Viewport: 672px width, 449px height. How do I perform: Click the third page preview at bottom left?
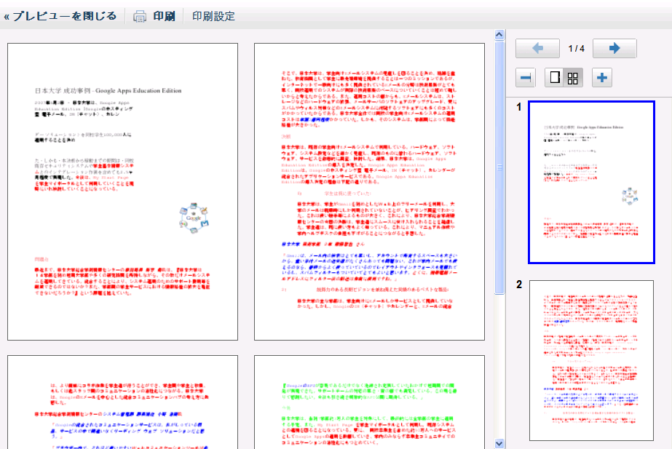click(122, 402)
